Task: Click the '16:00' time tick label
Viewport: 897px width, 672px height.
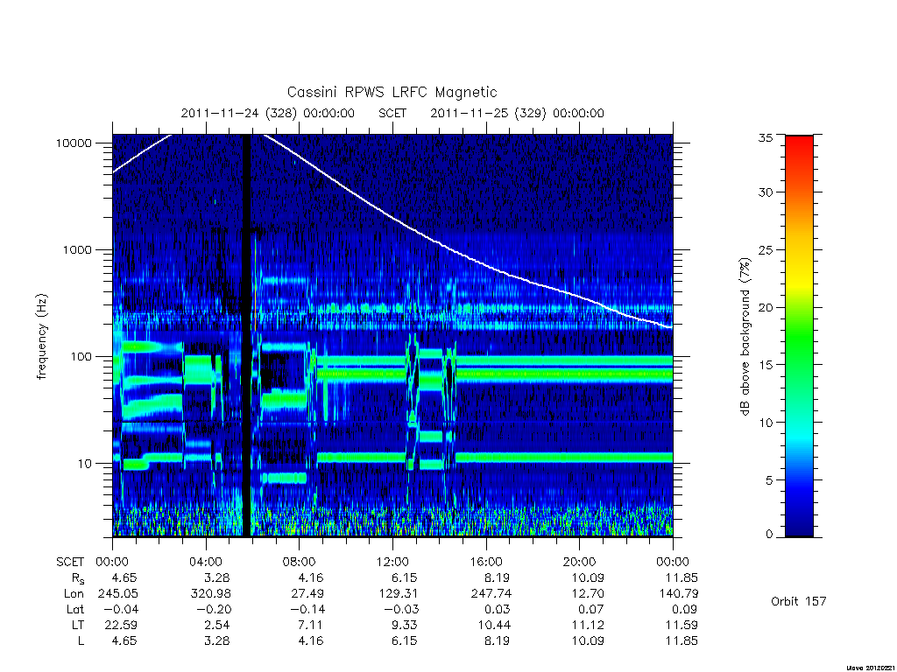Action: coord(485,563)
